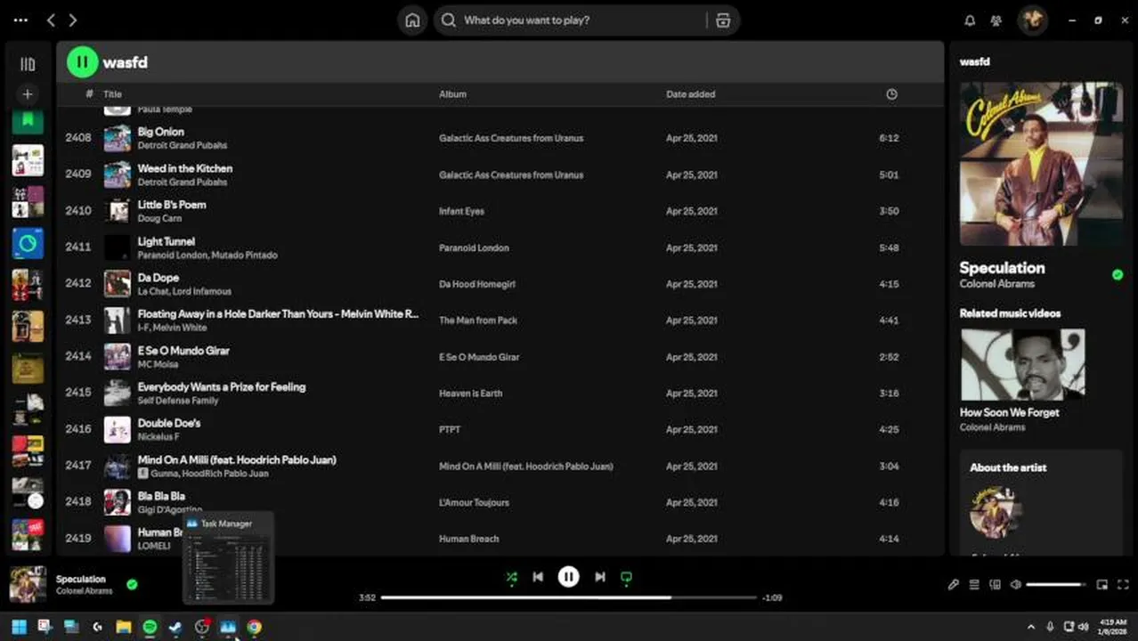This screenshot has width=1138, height=641.
Task: Pause the wasfd playlist with green button
Action: (82, 62)
